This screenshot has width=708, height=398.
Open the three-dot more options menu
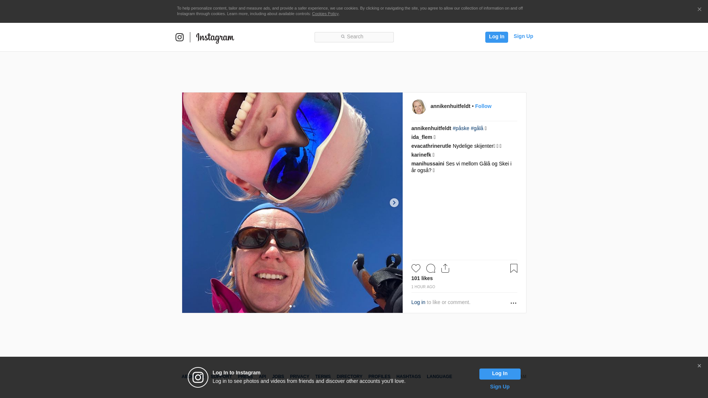(513, 303)
